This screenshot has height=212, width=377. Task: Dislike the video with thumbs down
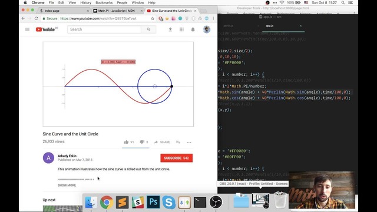tap(142, 142)
